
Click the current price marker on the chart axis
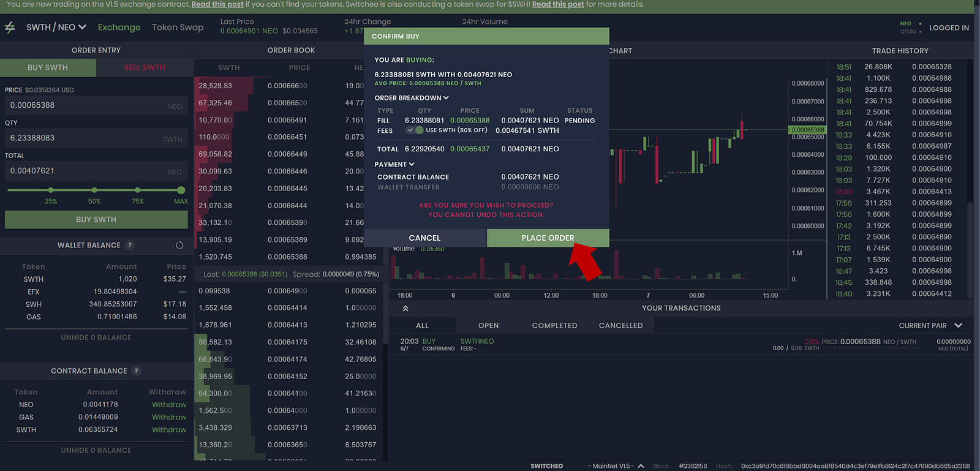coord(807,130)
